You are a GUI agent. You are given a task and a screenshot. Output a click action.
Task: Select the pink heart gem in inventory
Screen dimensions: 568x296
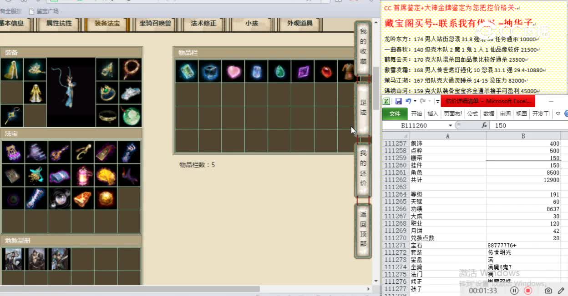coord(233,71)
